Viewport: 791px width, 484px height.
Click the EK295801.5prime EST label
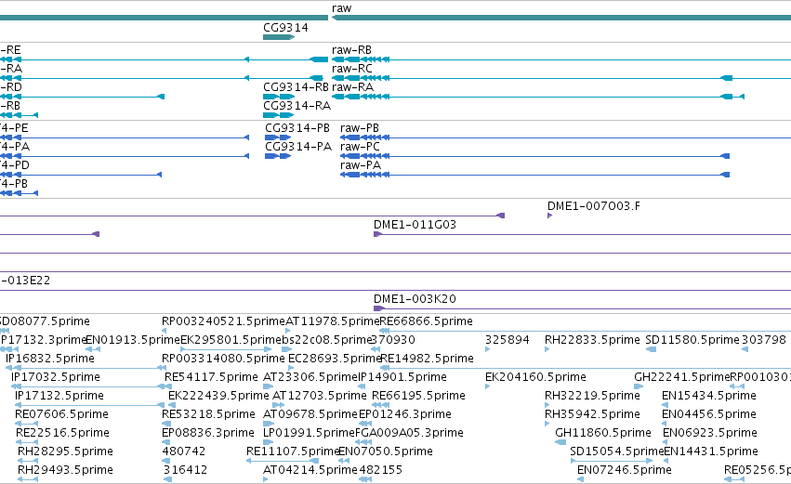230,340
